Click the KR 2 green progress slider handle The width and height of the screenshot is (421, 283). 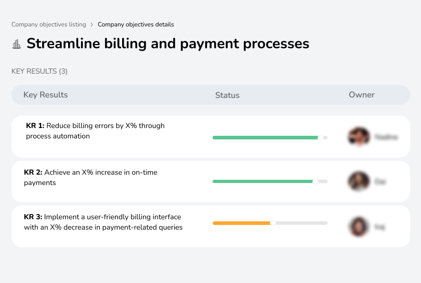click(x=315, y=181)
